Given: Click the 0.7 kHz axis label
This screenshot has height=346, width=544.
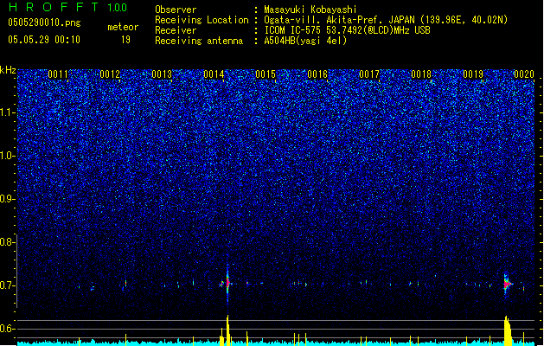Looking at the screenshot, I should point(7,285).
